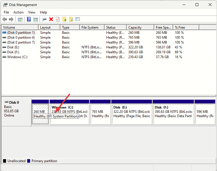Screen dimensions: 217x171
Task: Select the hatched 260 MB EFI partition block
Action: click(x=40, y=112)
